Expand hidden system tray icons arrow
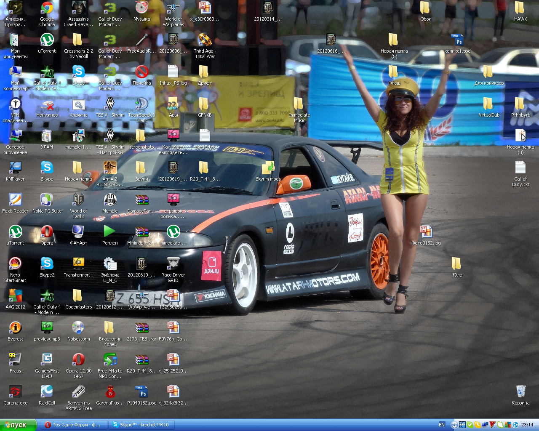The image size is (539, 431). coord(454,425)
